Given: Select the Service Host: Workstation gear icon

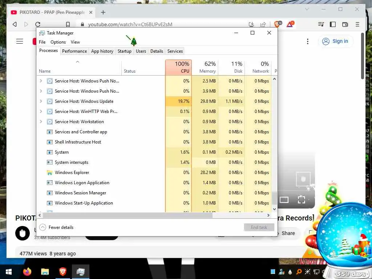Looking at the screenshot, I should 49,122.
